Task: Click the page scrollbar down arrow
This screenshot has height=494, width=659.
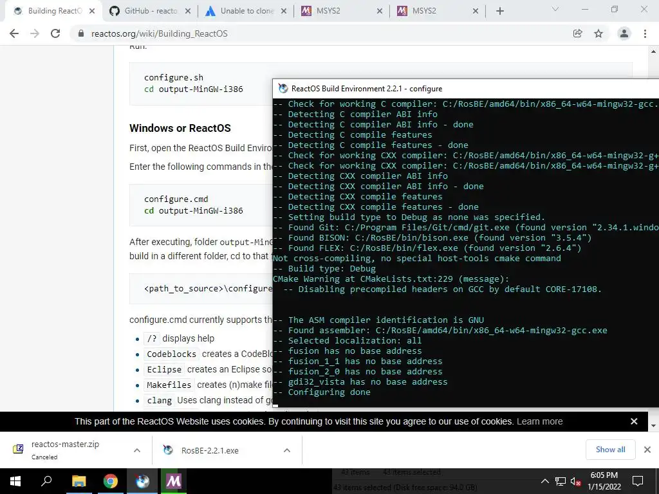Action: (x=653, y=426)
